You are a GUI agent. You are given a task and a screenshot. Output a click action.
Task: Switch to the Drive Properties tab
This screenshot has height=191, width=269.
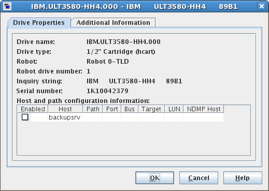coord(39,23)
